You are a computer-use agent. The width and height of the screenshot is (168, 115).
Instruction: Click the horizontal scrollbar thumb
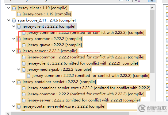click(x=70, y=113)
